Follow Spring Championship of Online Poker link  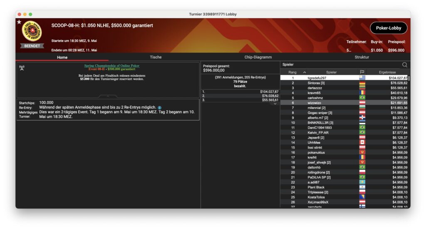click(111, 66)
